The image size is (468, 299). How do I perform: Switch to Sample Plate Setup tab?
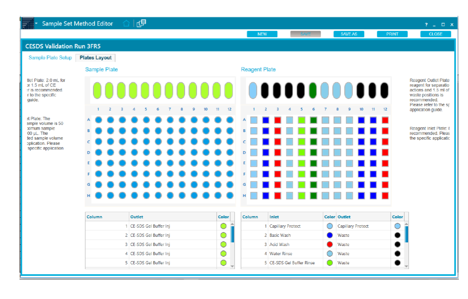click(50, 58)
